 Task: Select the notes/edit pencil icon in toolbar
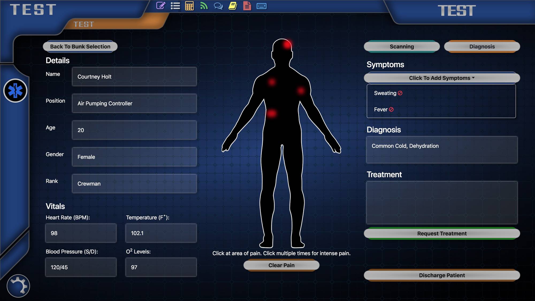160,6
